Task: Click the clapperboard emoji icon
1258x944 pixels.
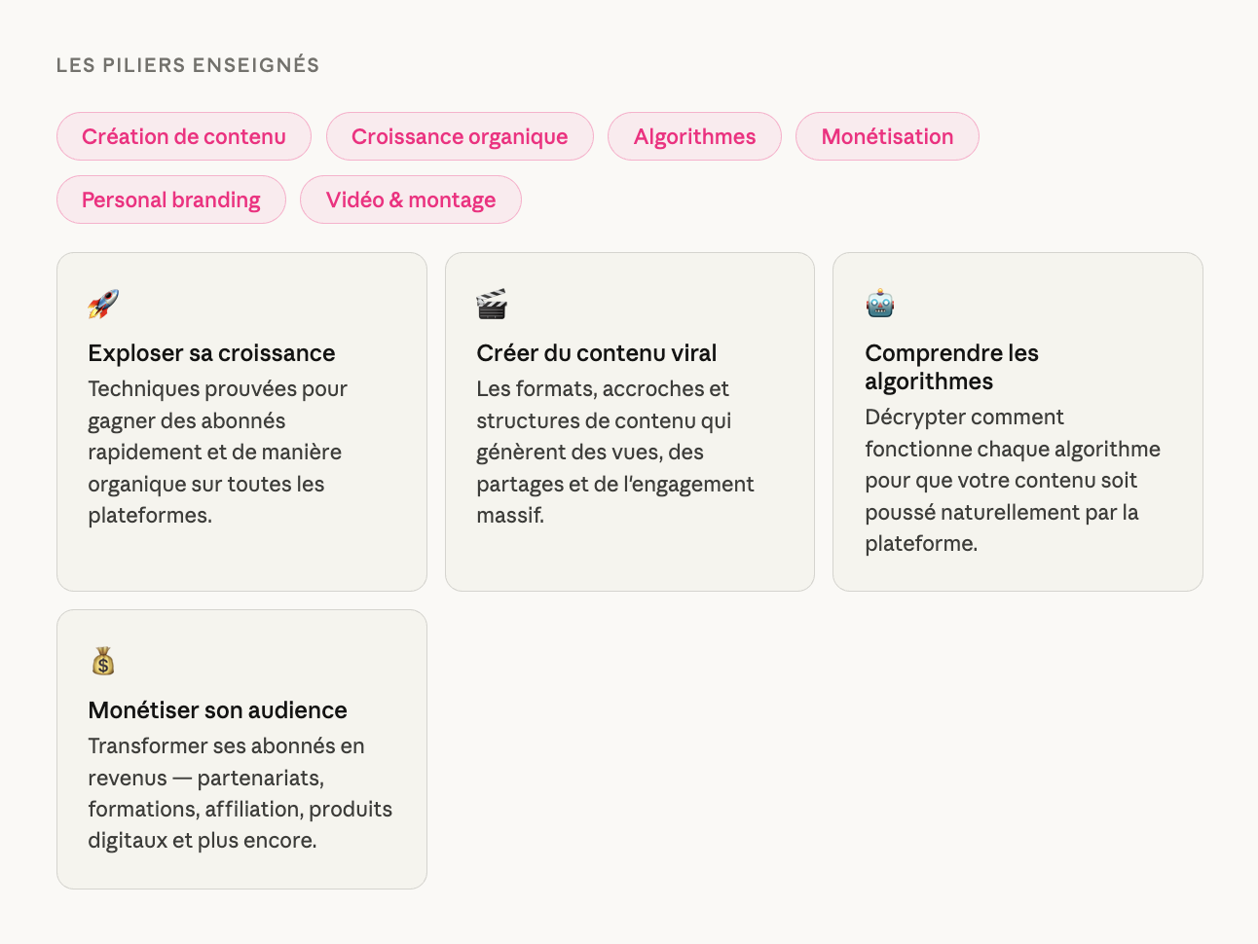Action: (492, 304)
